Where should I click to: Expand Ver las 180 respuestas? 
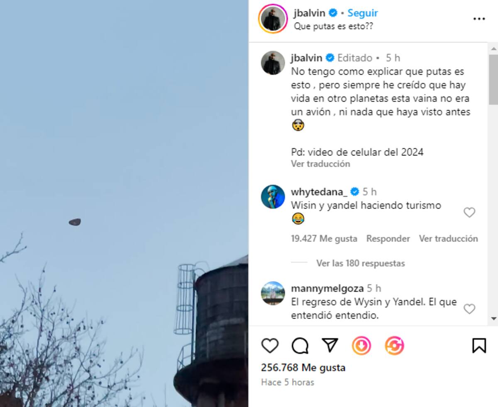point(360,263)
